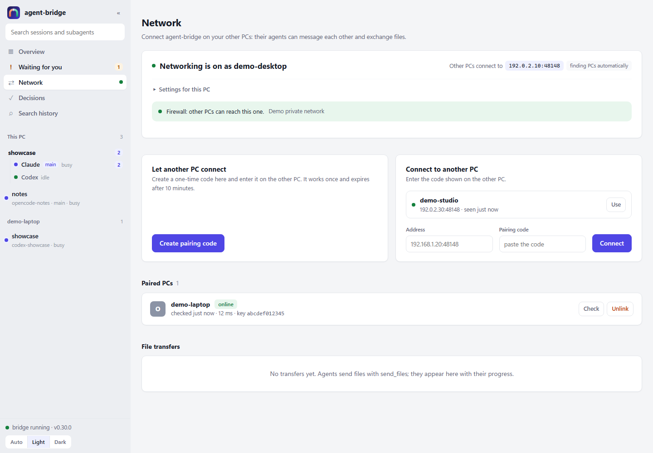
Task: Click the online status badge for demo-laptop
Action: (x=226, y=304)
